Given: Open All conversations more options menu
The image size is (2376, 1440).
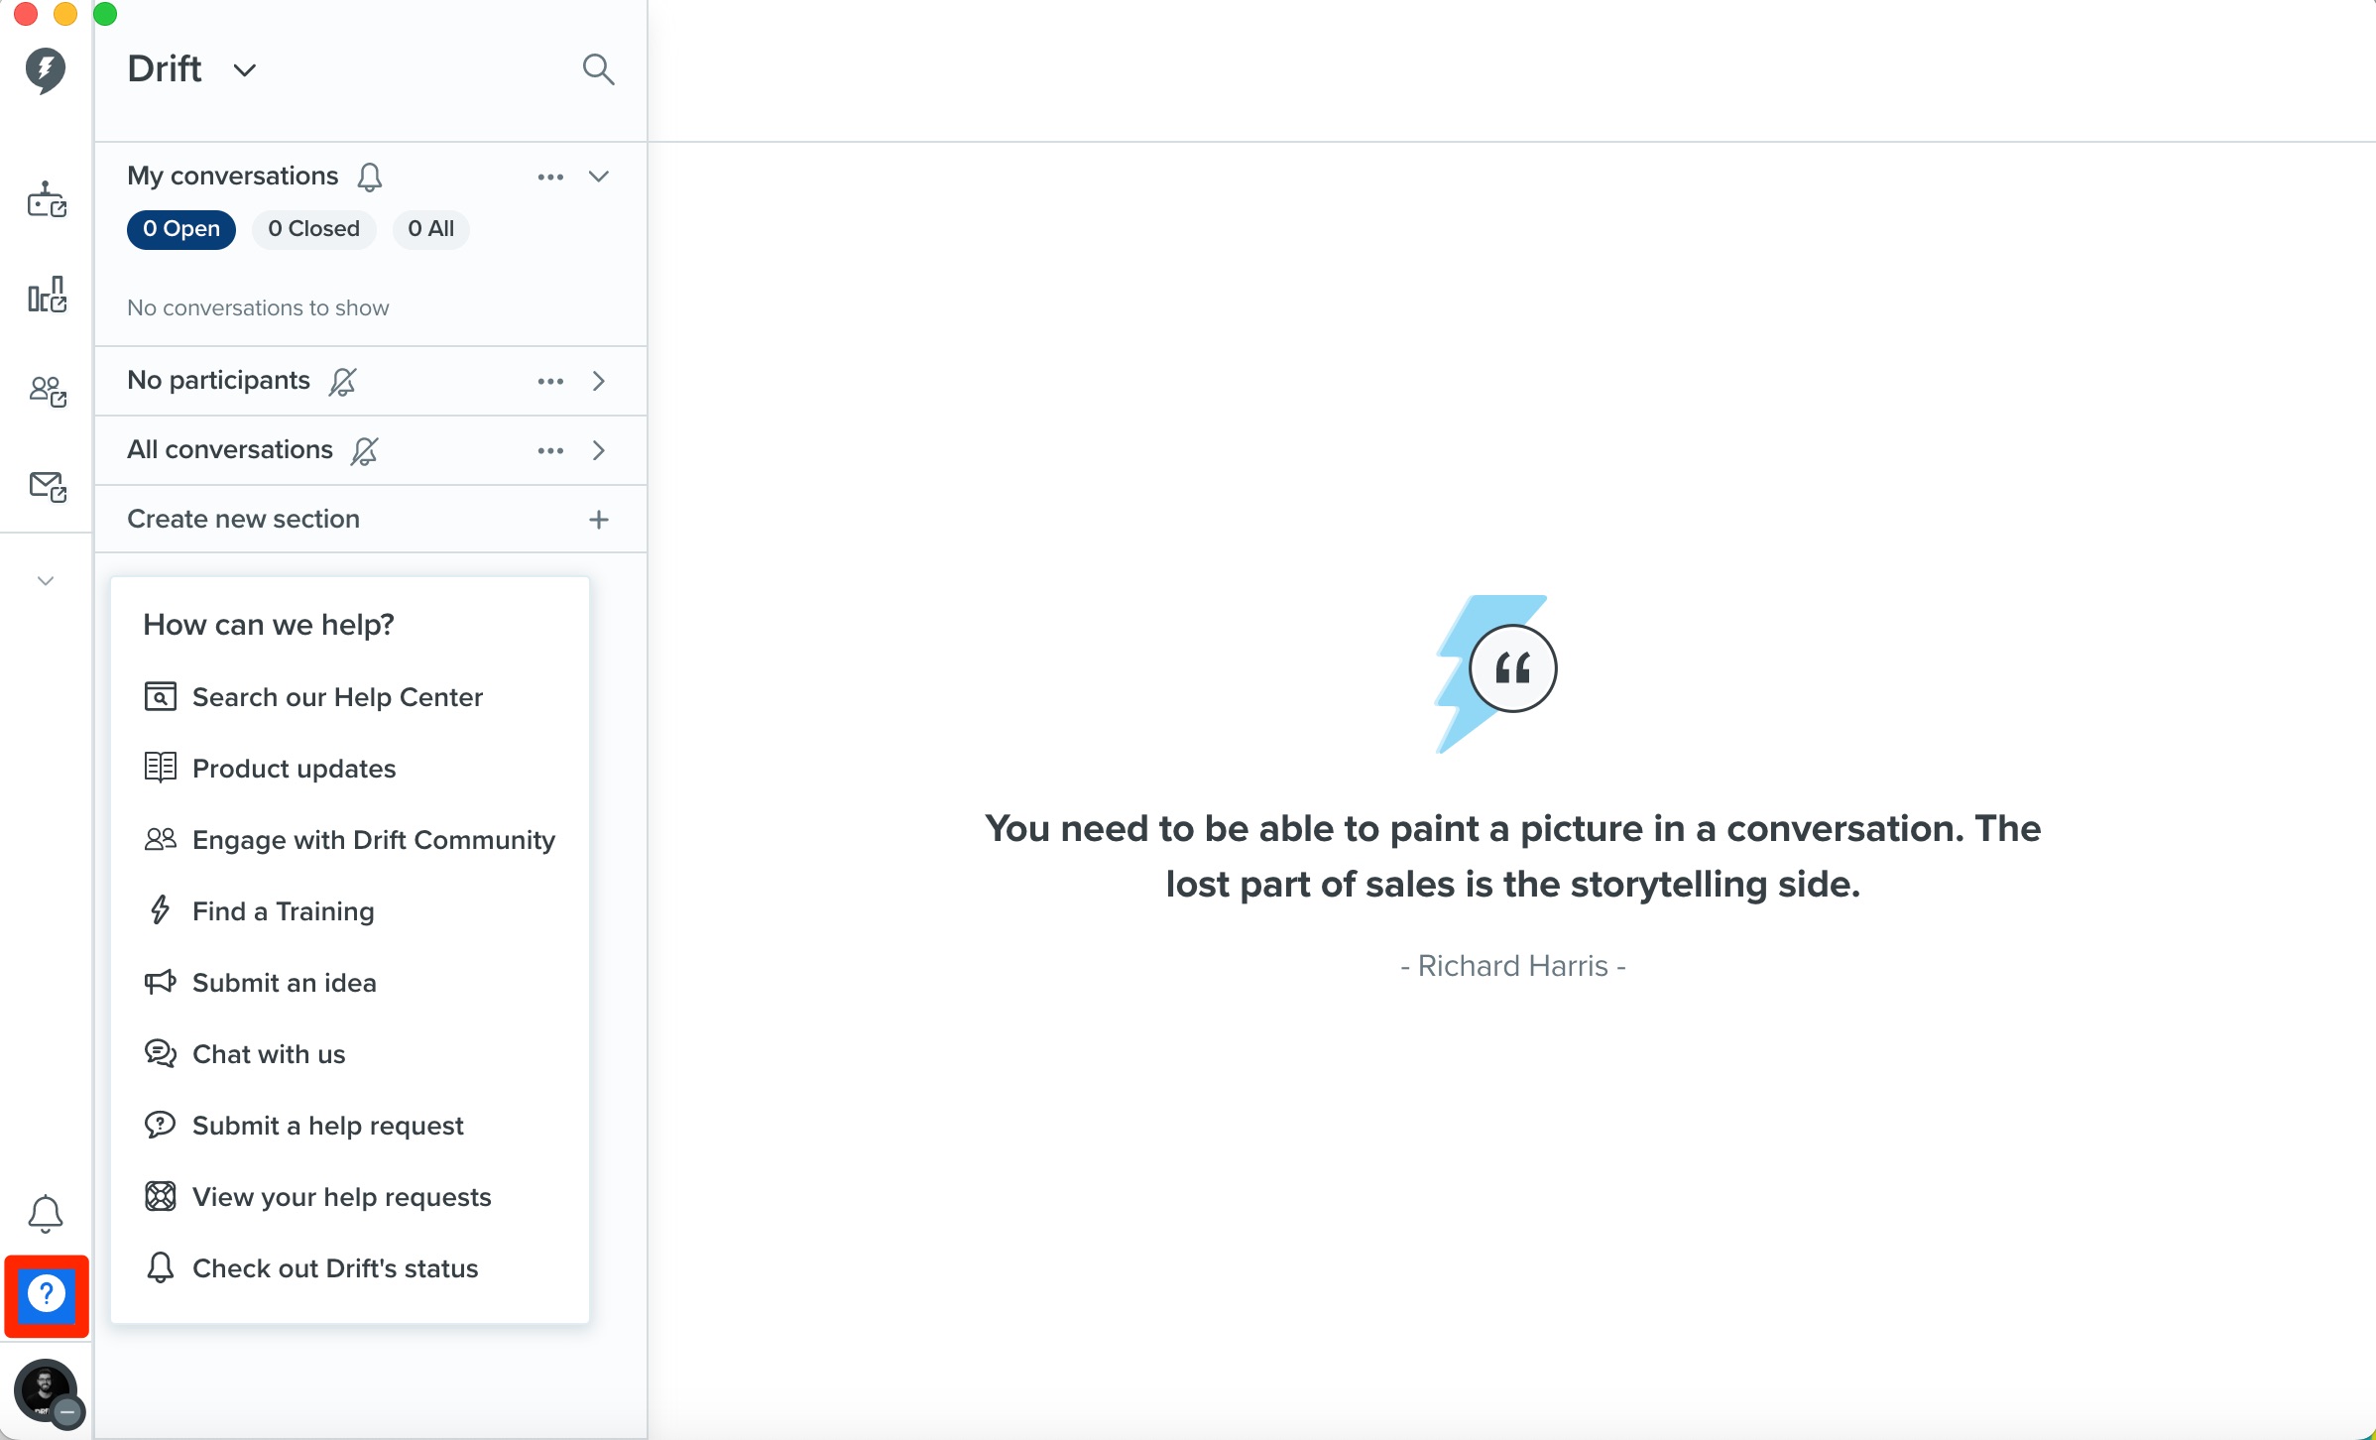Looking at the screenshot, I should (550, 450).
